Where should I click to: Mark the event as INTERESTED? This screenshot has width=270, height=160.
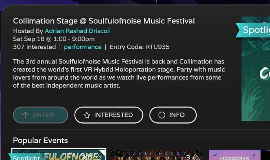[109, 115]
